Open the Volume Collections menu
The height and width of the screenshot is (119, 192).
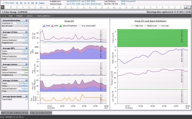(44, 16)
